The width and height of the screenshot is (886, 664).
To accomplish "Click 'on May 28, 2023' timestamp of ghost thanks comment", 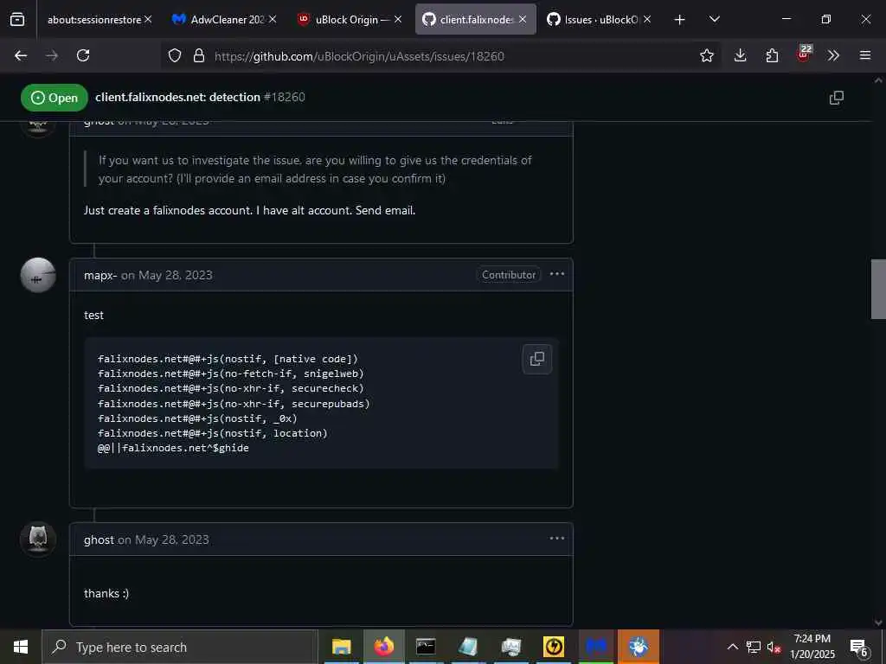I will click(x=164, y=539).
